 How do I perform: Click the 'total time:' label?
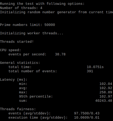click(20, 67)
